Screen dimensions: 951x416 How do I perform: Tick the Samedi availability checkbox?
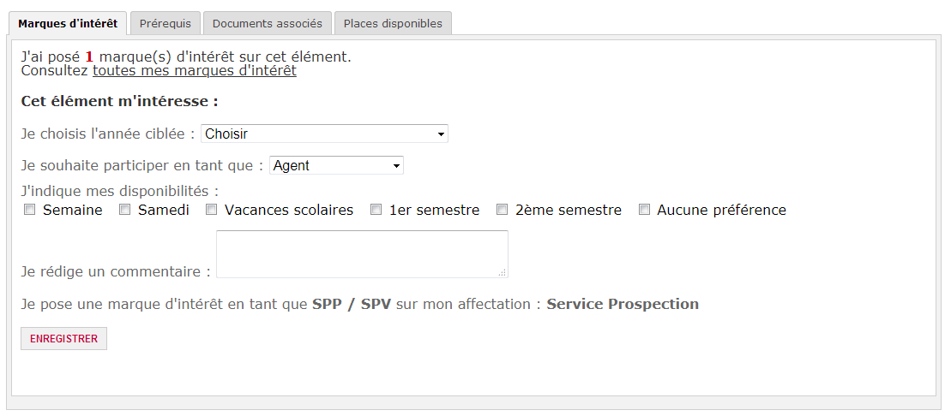point(124,210)
